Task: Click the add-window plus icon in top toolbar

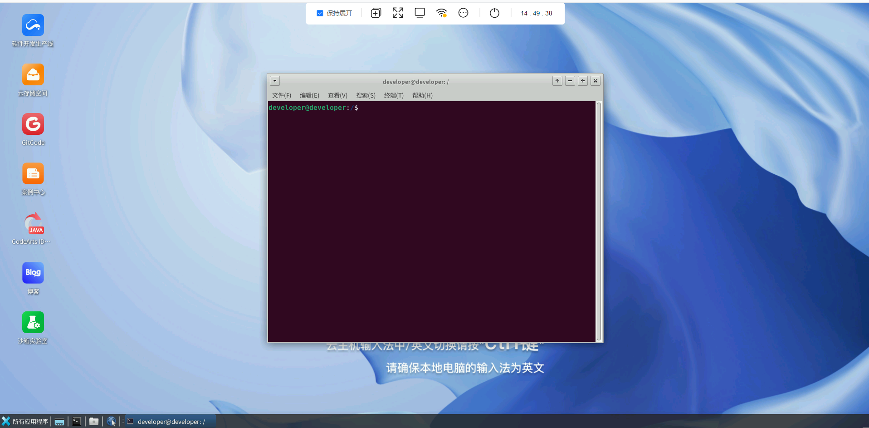Action: click(x=376, y=13)
